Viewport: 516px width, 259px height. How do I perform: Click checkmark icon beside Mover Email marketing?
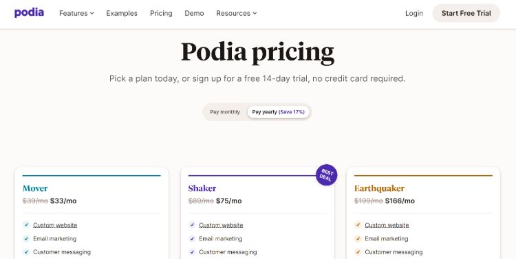click(26, 238)
